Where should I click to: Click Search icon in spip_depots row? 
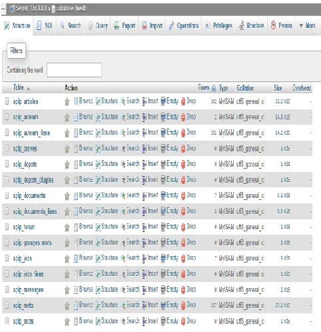pyautogui.click(x=123, y=164)
